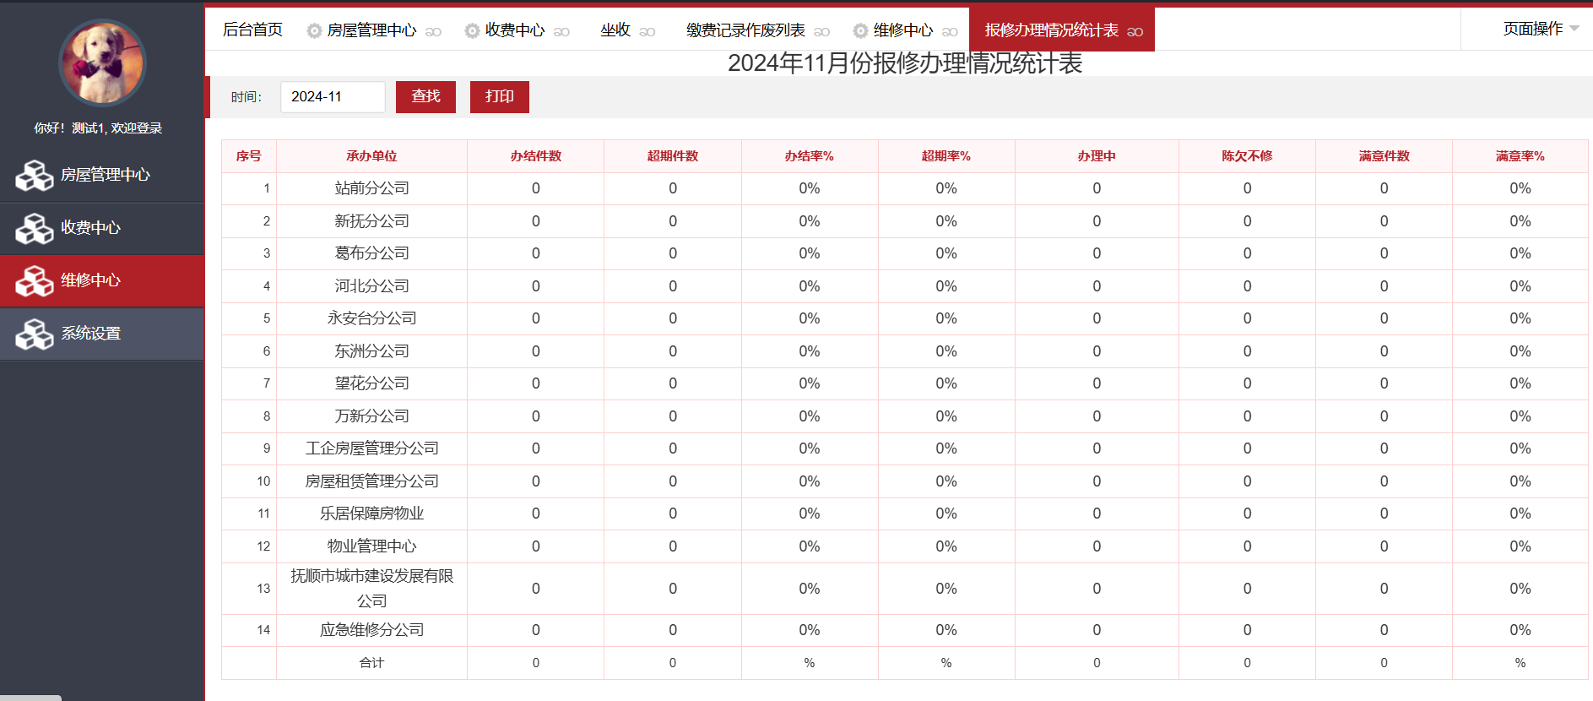1593x701 pixels.
Task: Switch to the 缴费记录作废列表 tab
Action: pos(745,30)
